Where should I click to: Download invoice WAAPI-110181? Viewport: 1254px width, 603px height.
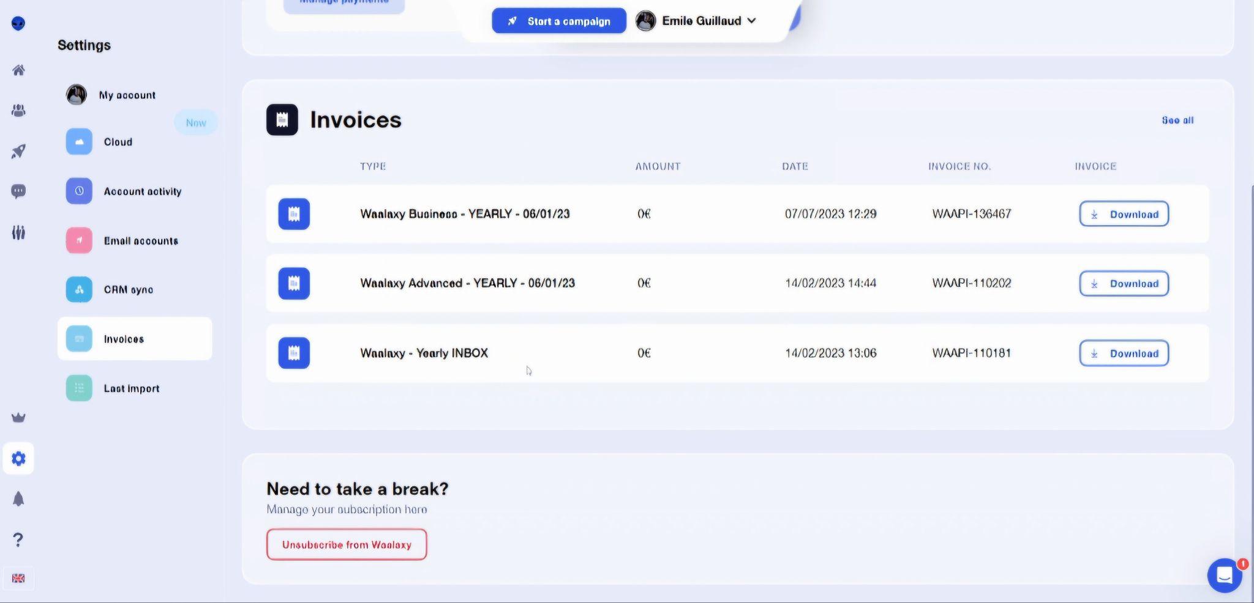1124,353
